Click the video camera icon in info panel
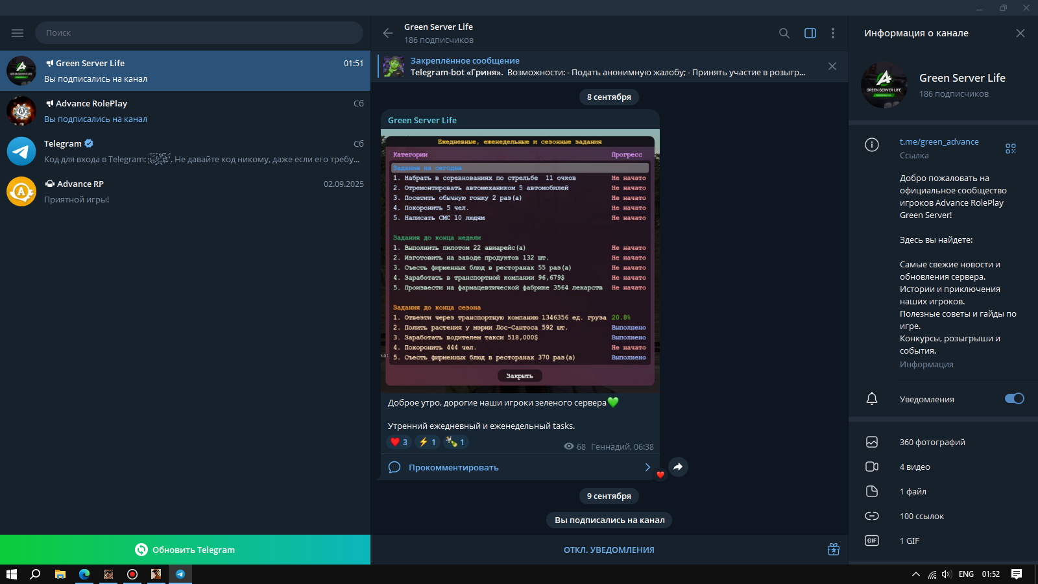The image size is (1038, 584). [x=872, y=467]
